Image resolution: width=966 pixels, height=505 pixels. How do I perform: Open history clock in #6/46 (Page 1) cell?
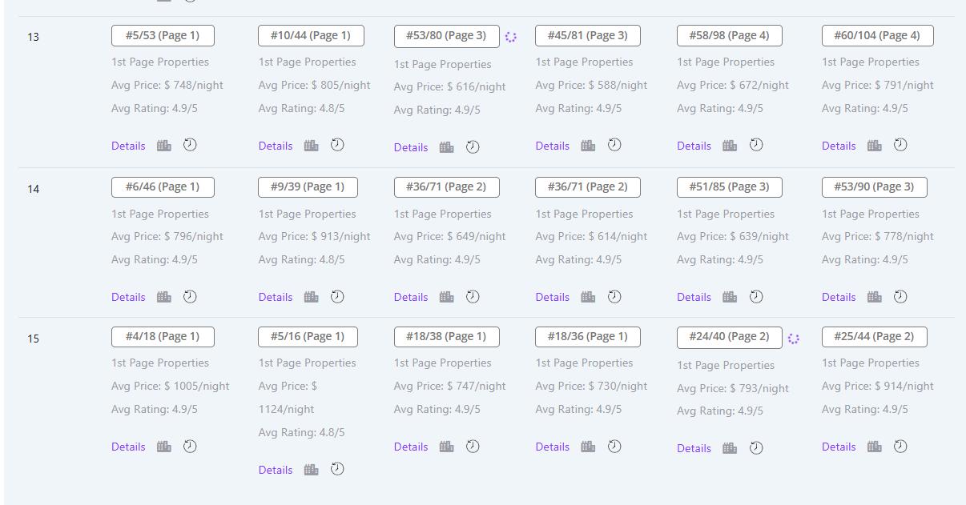coord(190,296)
